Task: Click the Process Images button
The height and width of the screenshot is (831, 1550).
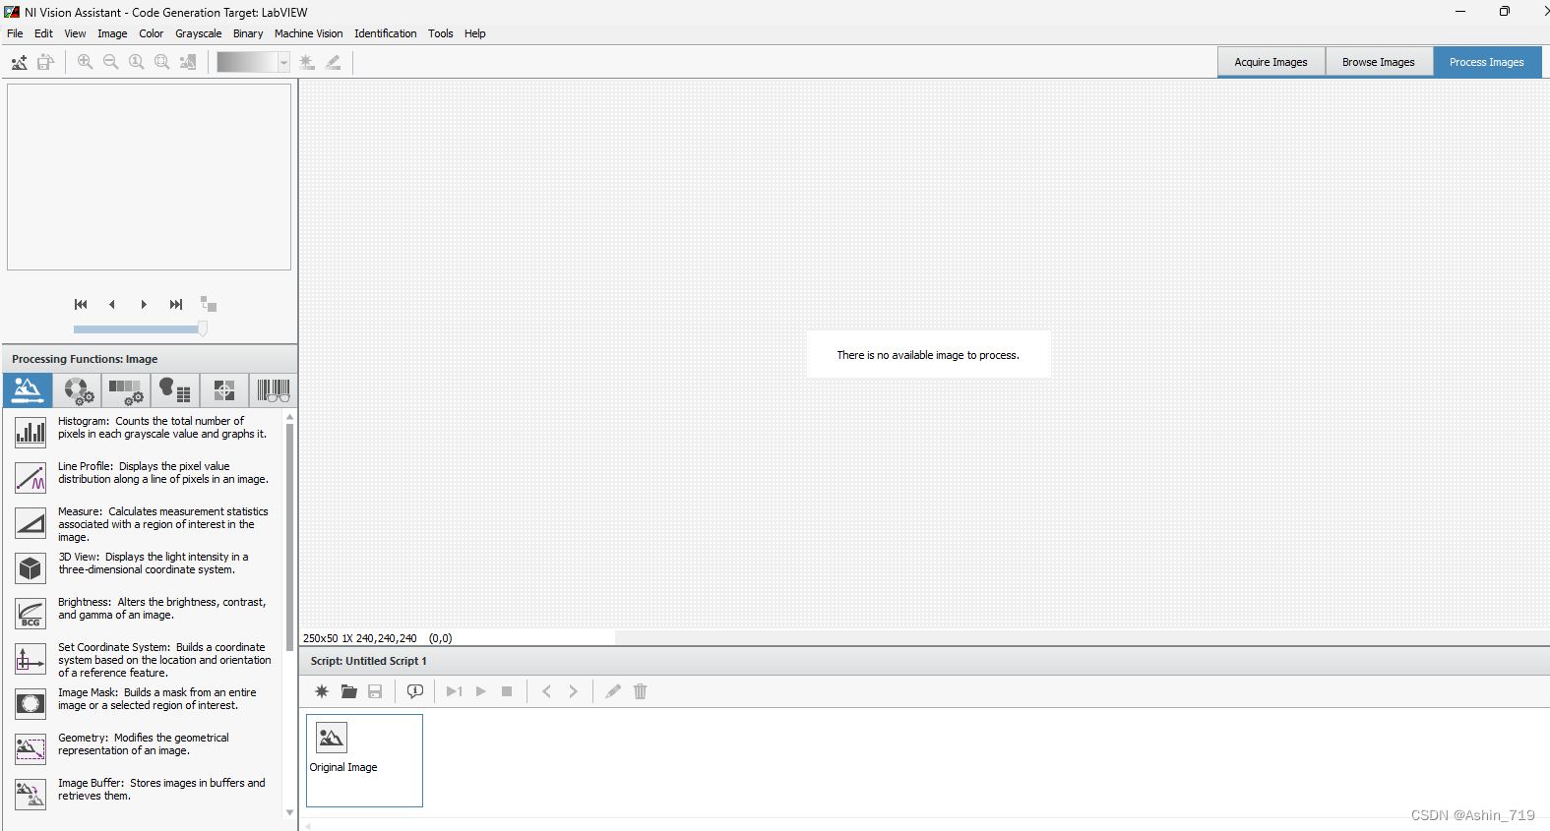Action: (1487, 62)
